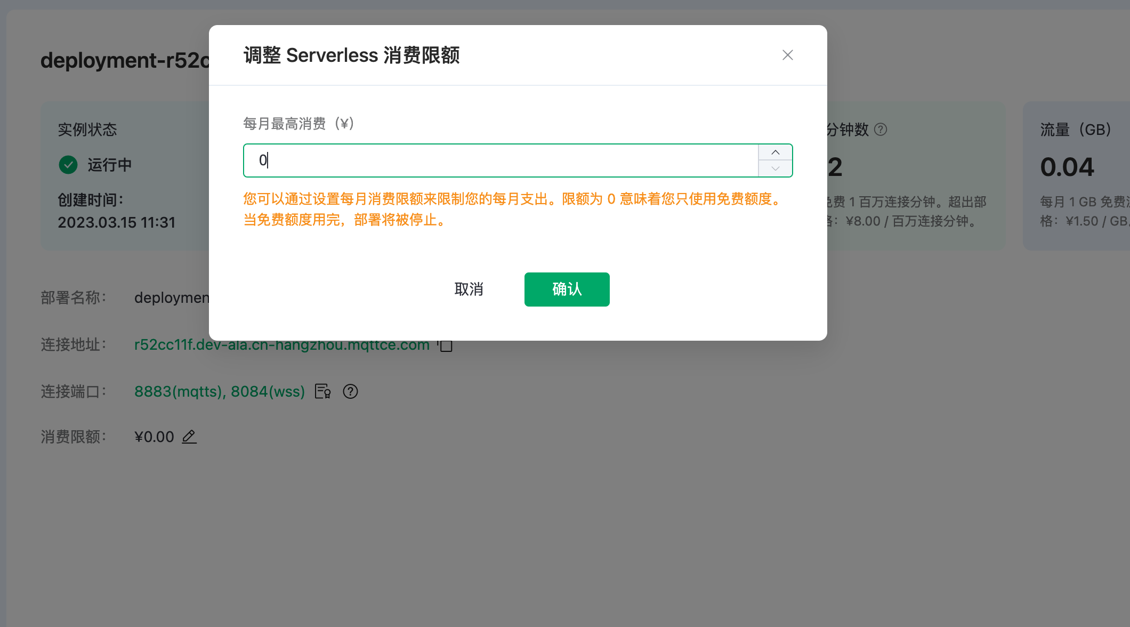Click the copy icon after mqttce.com address
This screenshot has height=627, width=1130.
(x=446, y=345)
